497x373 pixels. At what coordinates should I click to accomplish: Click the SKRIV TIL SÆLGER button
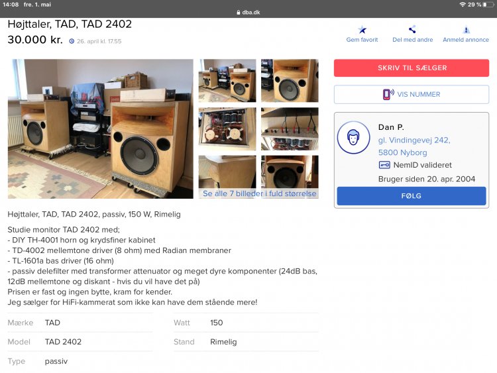[x=412, y=68]
